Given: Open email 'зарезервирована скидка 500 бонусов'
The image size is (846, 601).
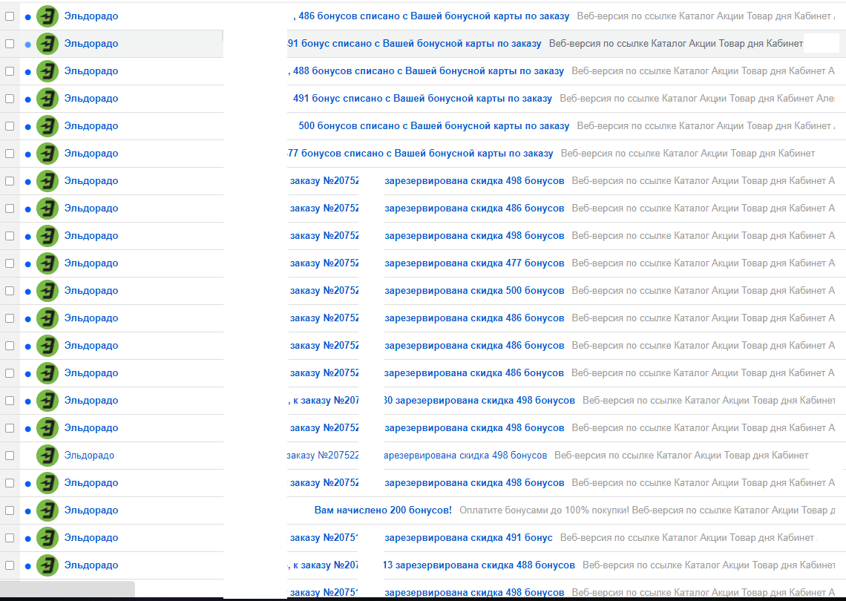Looking at the screenshot, I should [x=474, y=290].
